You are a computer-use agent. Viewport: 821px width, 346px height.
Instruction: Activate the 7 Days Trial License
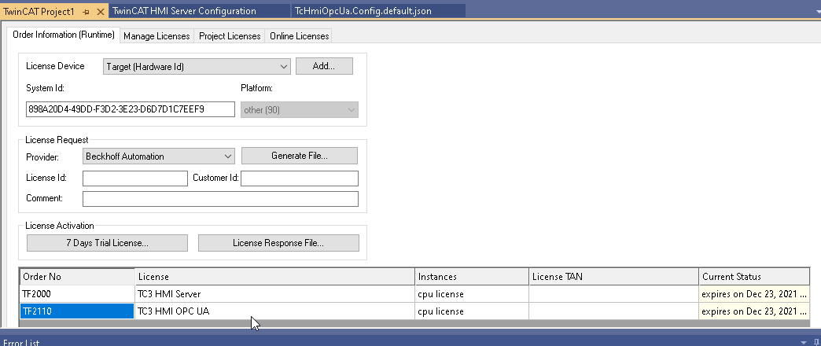click(x=107, y=243)
